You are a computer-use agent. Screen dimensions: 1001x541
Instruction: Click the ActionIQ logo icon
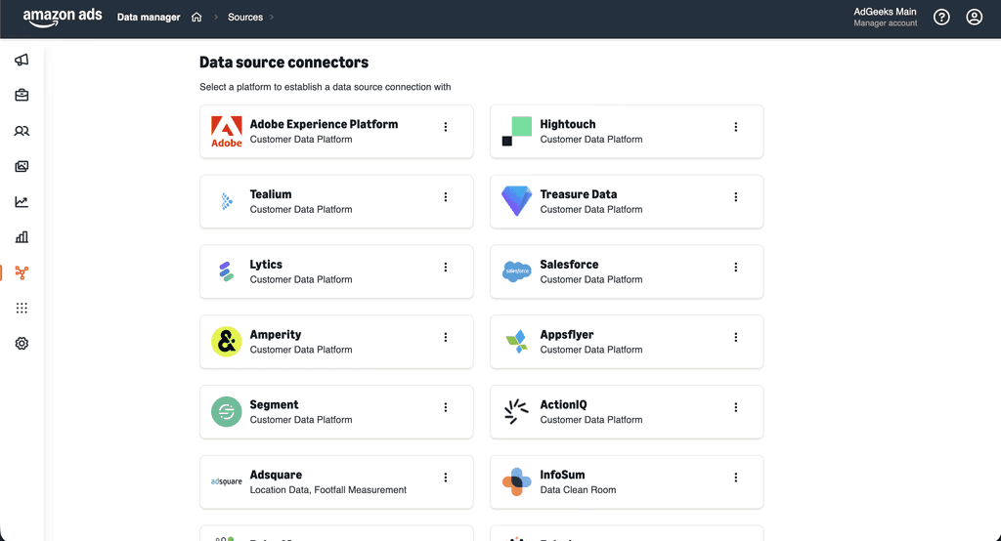click(516, 411)
